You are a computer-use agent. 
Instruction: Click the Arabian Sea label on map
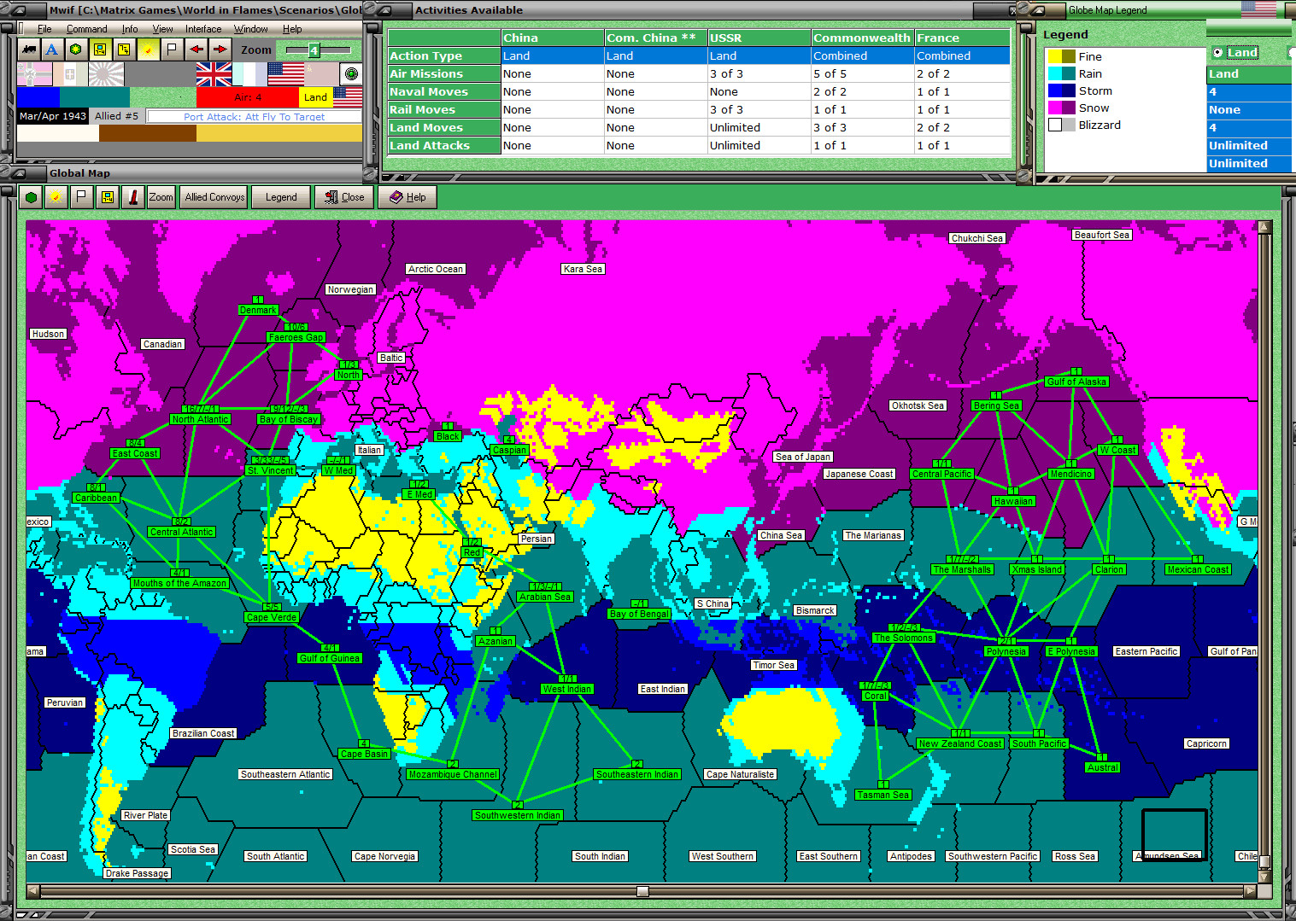click(545, 597)
